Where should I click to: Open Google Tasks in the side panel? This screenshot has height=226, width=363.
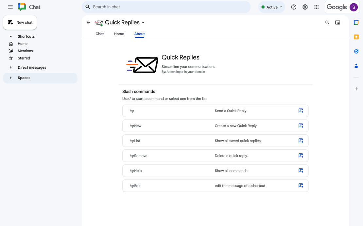[356, 51]
